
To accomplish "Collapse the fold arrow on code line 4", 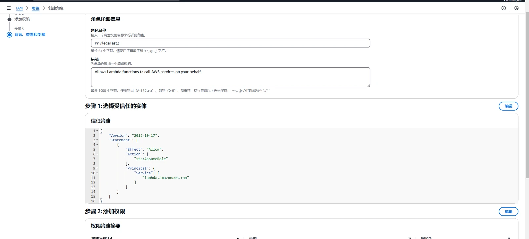I will pyautogui.click(x=97, y=145).
